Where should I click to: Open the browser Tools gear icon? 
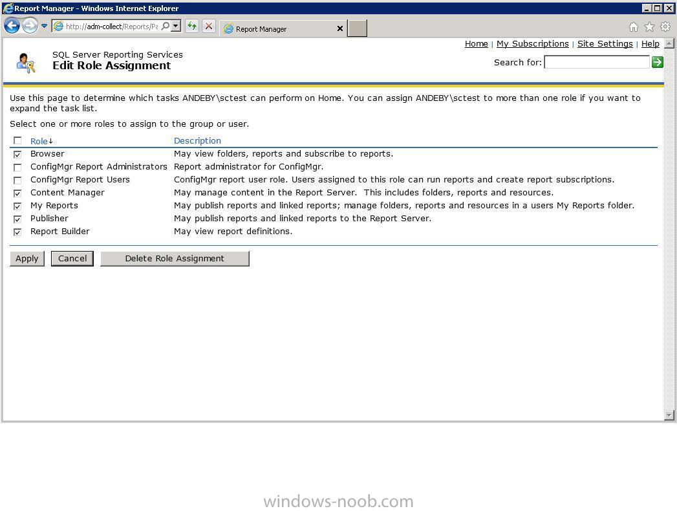click(665, 27)
